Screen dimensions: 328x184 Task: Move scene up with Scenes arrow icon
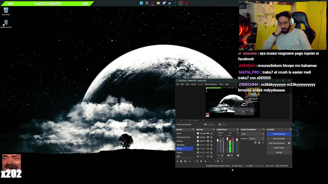(x=190, y=161)
